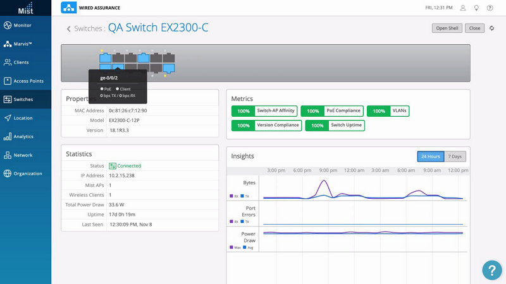Switch Insights to 7 Days
This screenshot has width=506, height=284.
455,157
